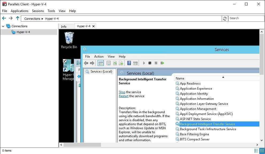Collapse the Connections tree node
265x154 pixels.
point(3,26)
